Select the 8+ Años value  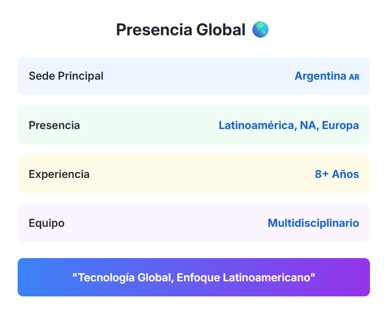pyautogui.click(x=337, y=174)
